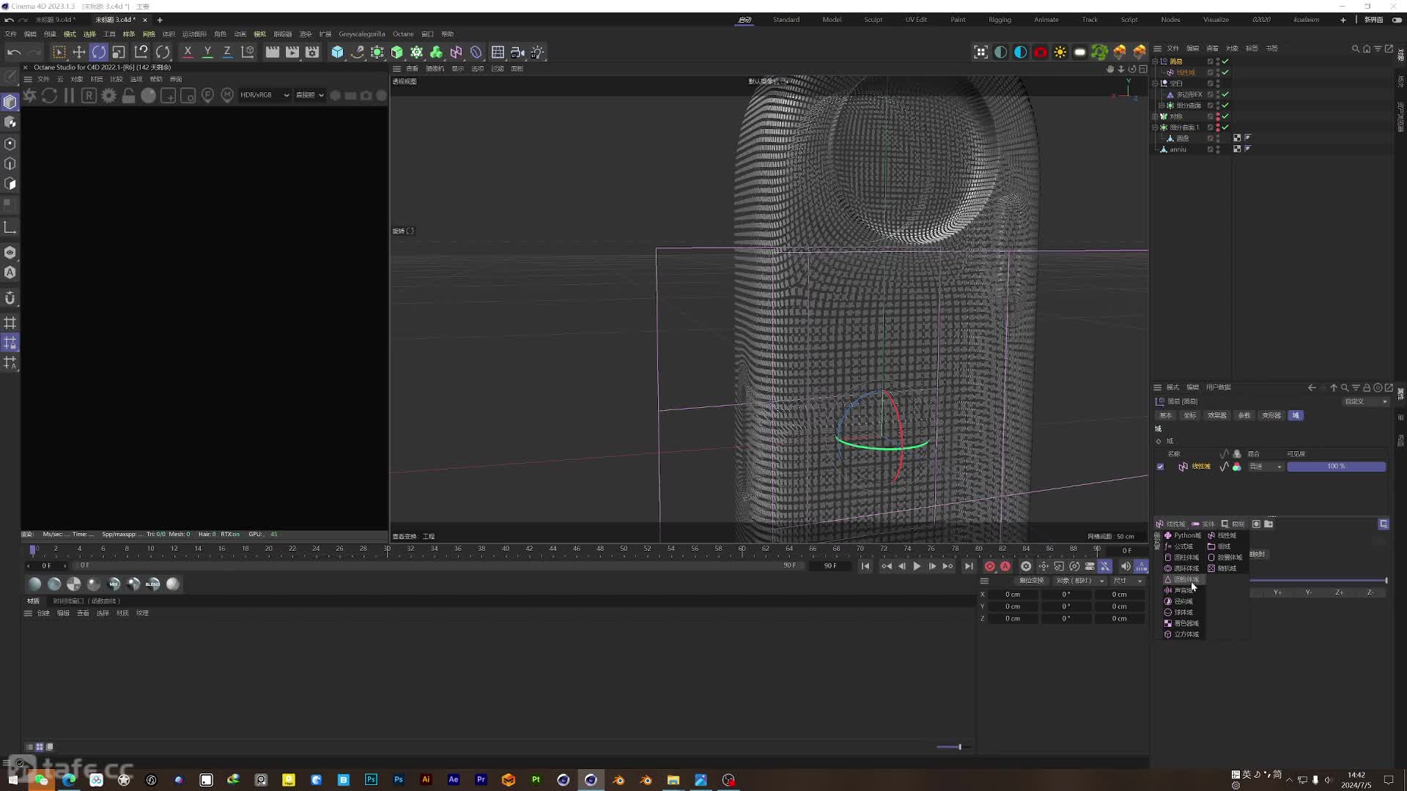The image size is (1407, 791).
Task: Toggle visibility dots for 对称 object
Action: (1218, 116)
